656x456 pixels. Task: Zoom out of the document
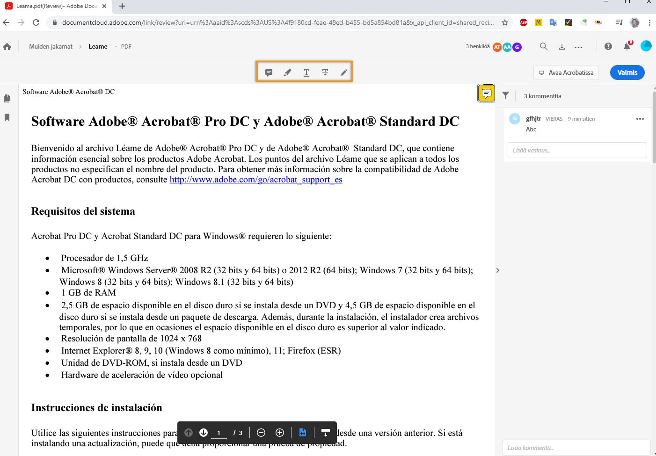[x=261, y=433]
